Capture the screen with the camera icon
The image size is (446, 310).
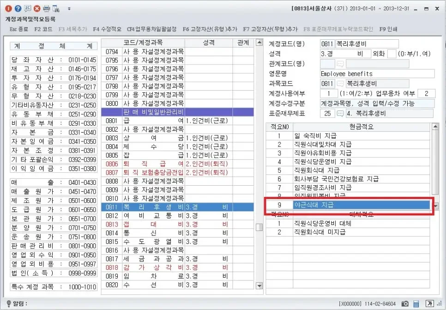click(x=405, y=304)
